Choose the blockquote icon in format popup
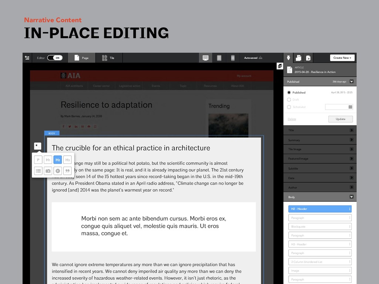Screen dimensions: 379x284 (x=67, y=171)
